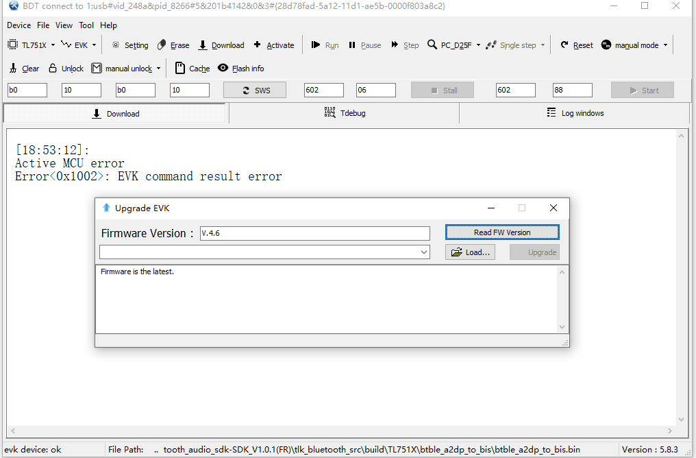Switch to the Tdebug tab
Viewport: 696px width, 458px height.
(x=345, y=113)
